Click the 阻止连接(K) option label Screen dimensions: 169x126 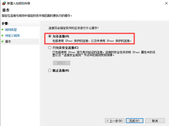pyautogui.click(x=61, y=71)
